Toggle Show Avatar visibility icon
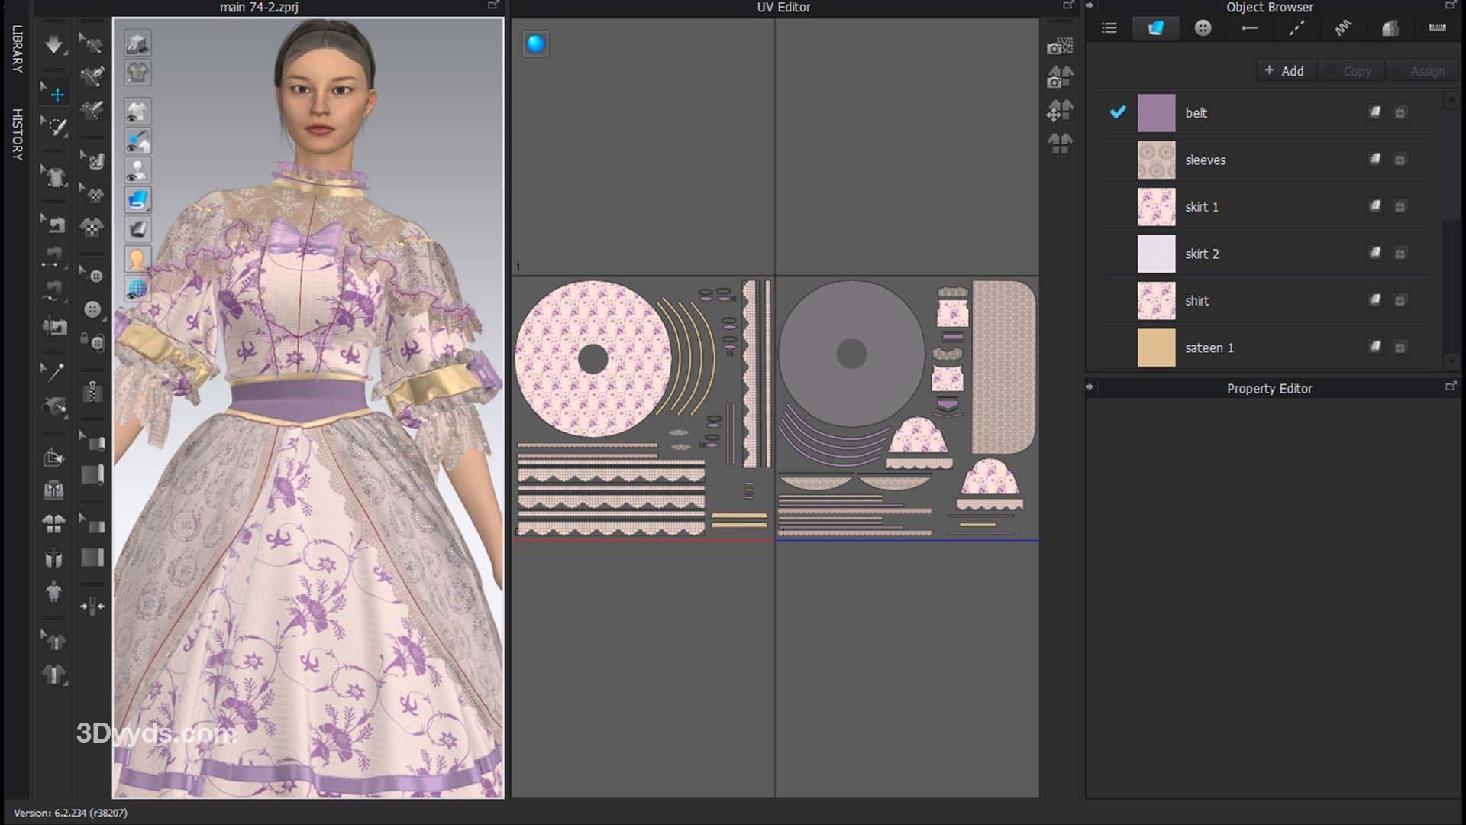The height and width of the screenshot is (825, 1466). point(137,170)
